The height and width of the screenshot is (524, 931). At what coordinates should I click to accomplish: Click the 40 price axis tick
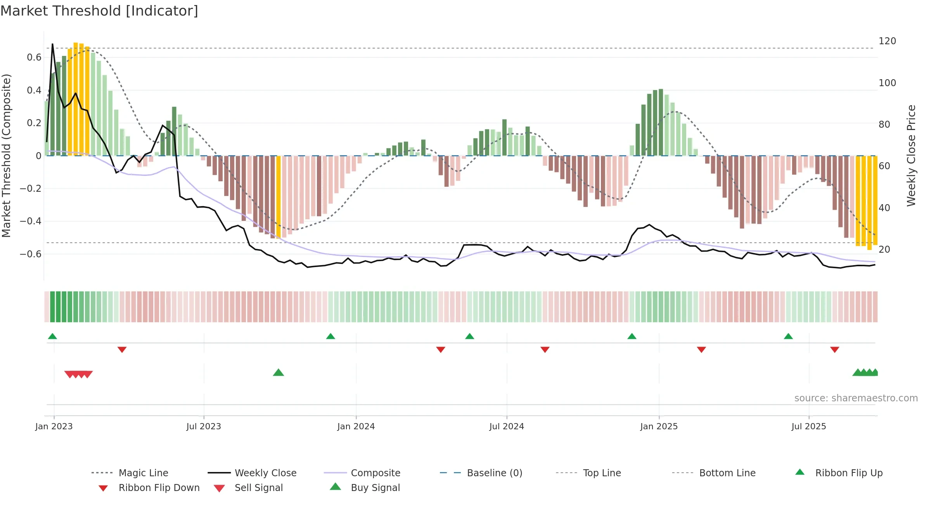pyautogui.click(x=884, y=208)
